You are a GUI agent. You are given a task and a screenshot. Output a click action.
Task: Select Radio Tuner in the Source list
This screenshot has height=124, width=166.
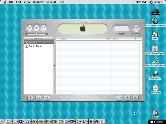(x=39, y=46)
